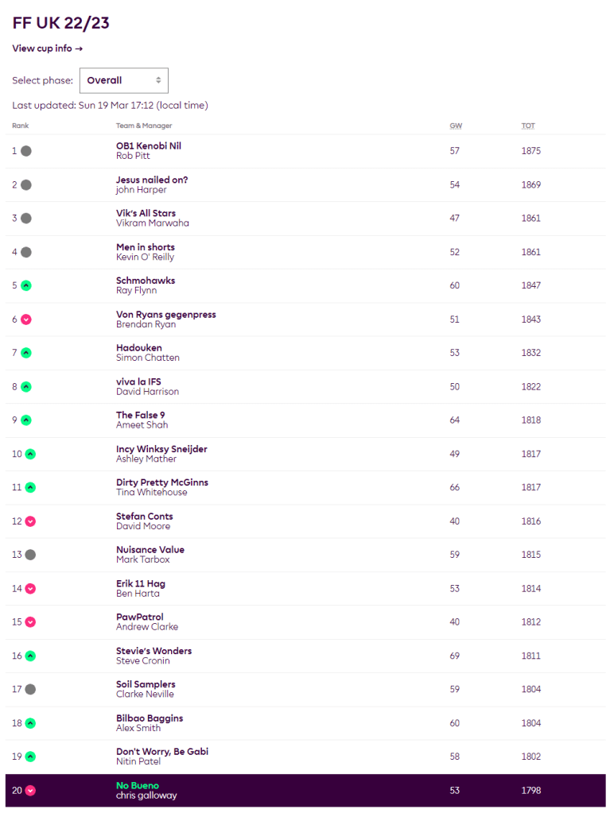Click the red down-arrow icon beside rank 12

coord(30,521)
